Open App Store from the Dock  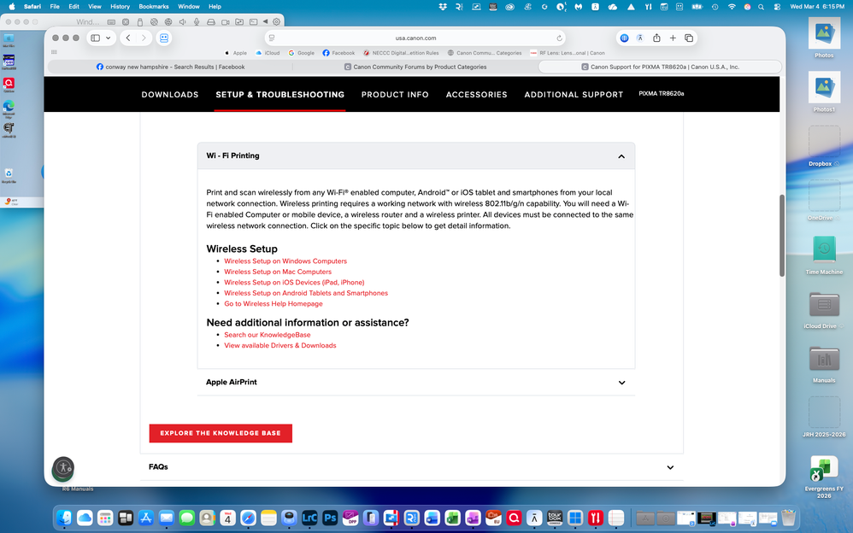coord(146,518)
